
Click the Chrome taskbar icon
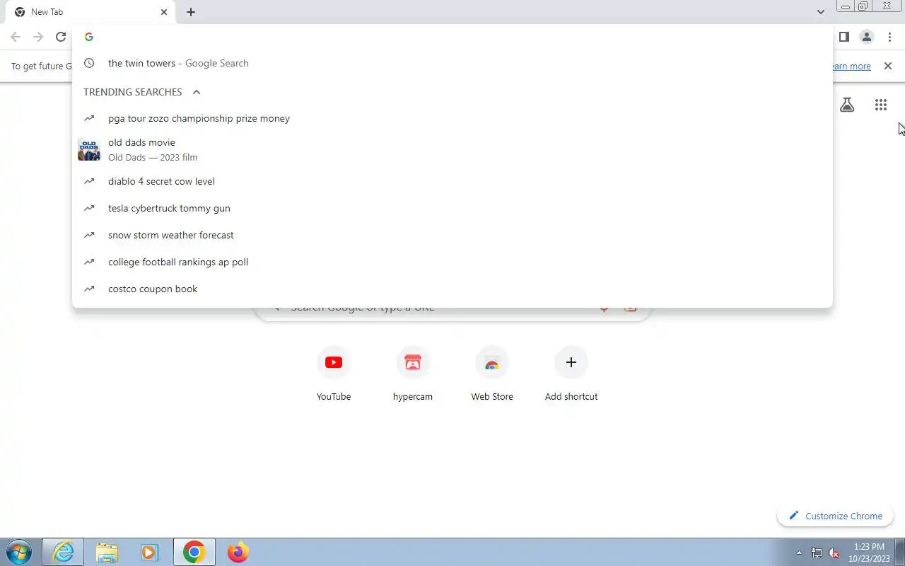194,552
